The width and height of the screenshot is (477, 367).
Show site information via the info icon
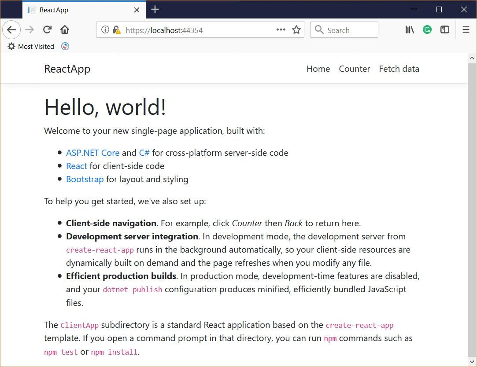105,30
